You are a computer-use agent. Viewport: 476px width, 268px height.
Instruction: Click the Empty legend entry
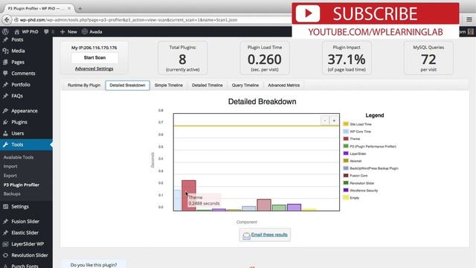click(x=351, y=197)
